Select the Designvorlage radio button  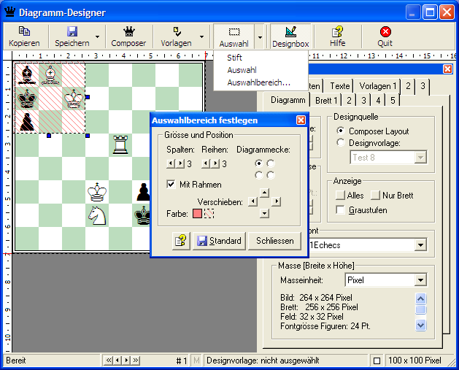pos(341,143)
